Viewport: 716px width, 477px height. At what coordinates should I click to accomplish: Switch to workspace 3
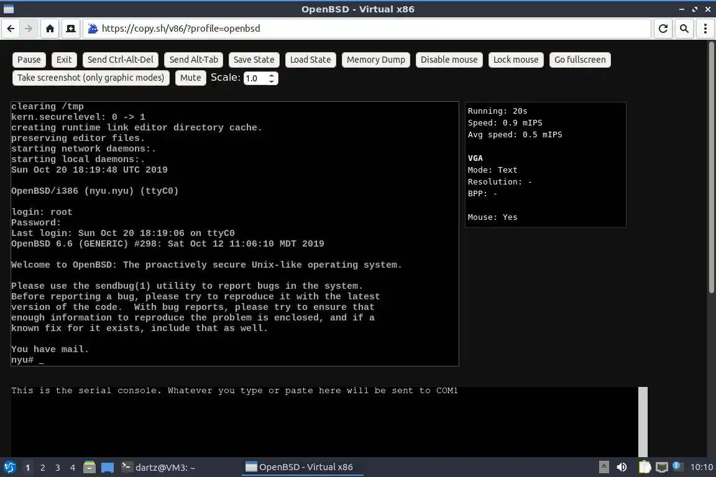pyautogui.click(x=58, y=468)
